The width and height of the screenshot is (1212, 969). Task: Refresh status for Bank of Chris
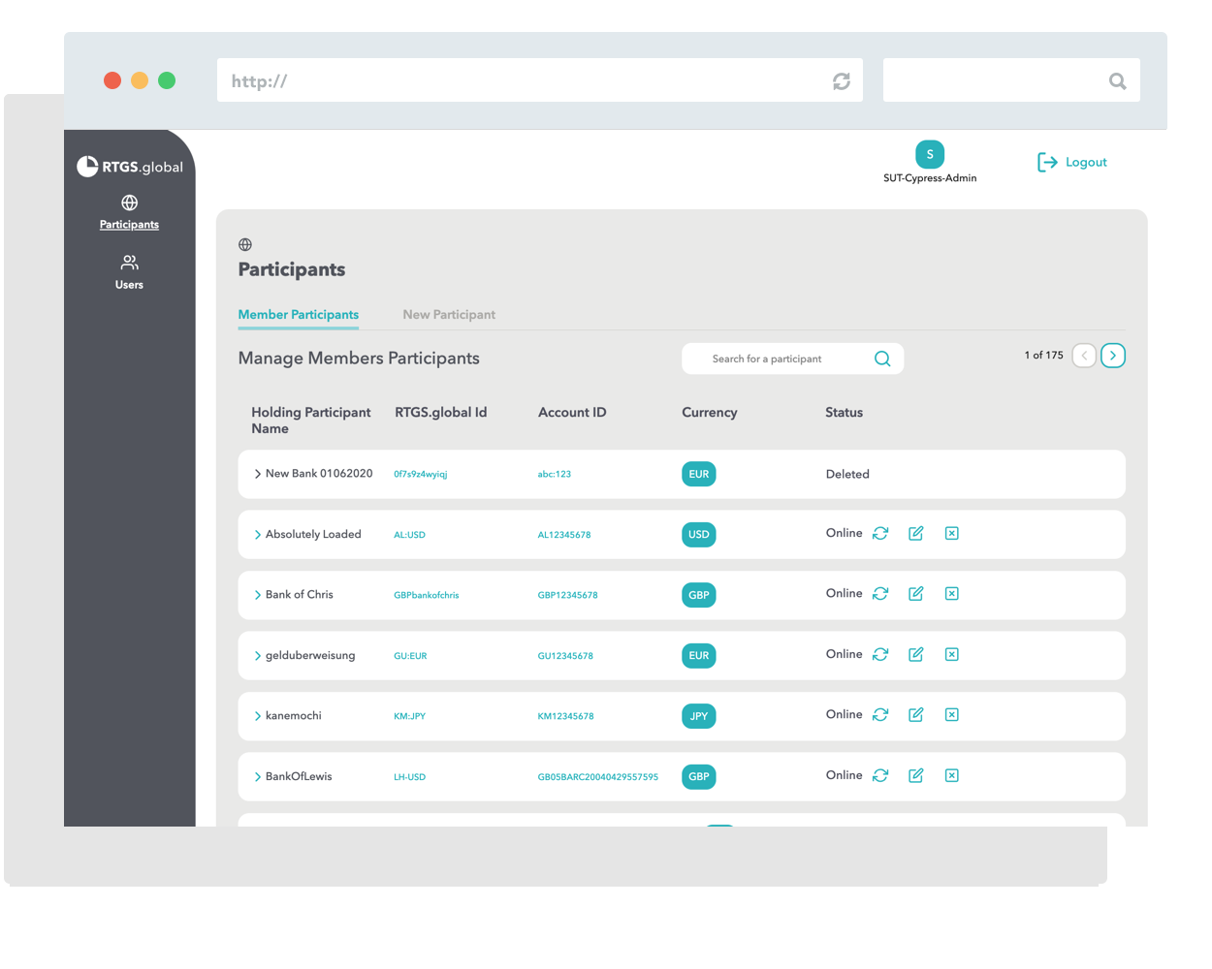point(880,593)
